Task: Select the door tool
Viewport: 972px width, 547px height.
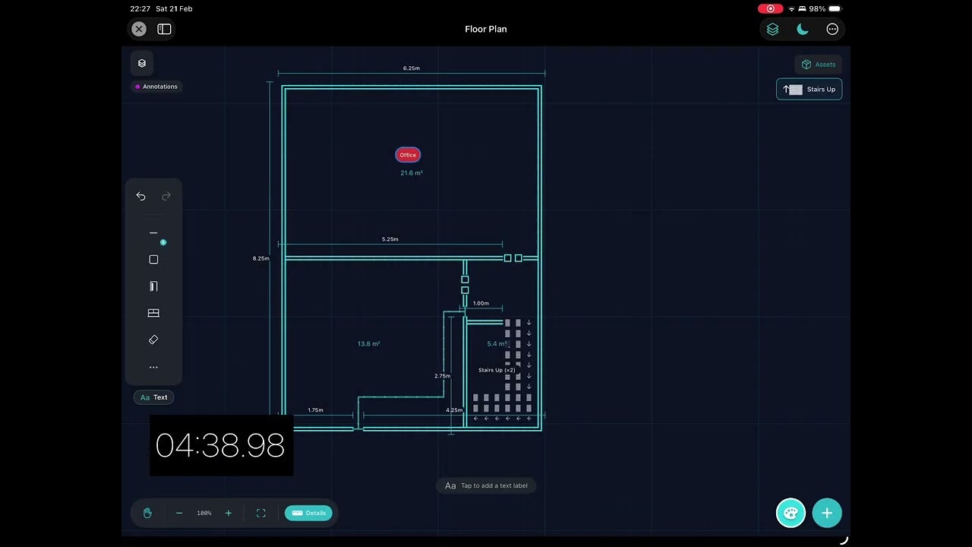Action: click(x=153, y=286)
